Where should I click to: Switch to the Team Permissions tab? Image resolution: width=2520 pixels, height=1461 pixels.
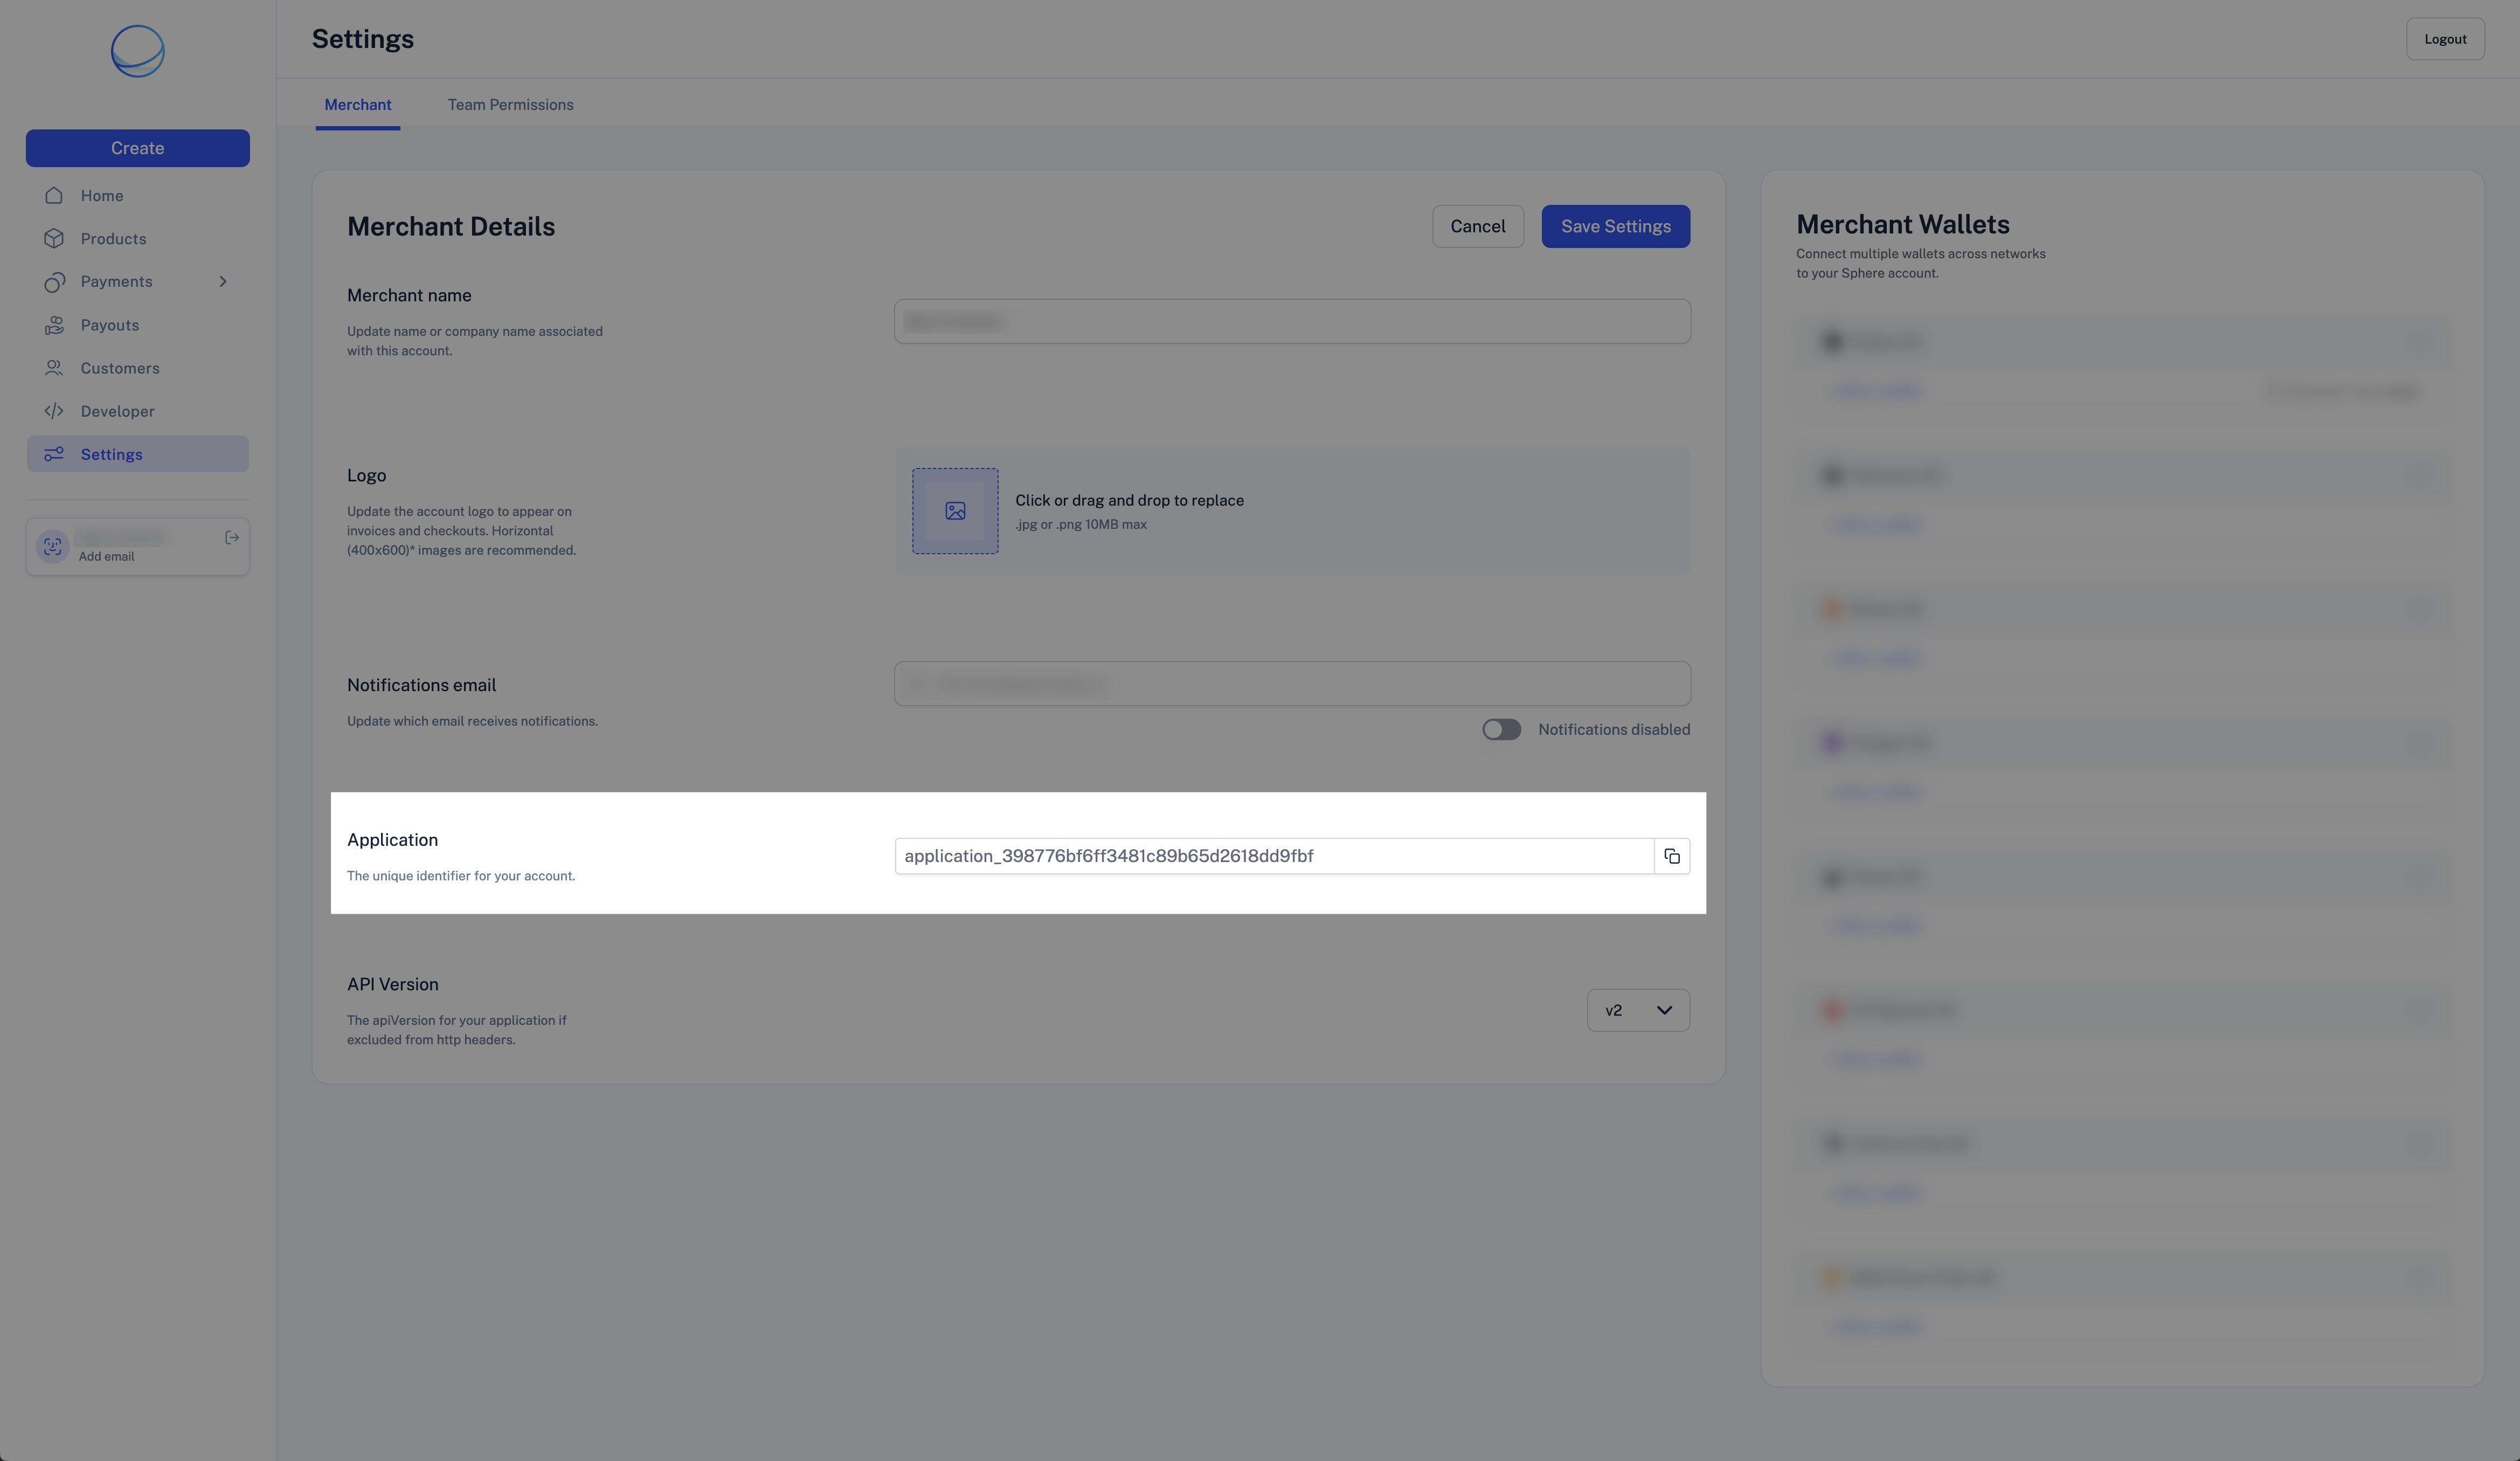tap(510, 105)
